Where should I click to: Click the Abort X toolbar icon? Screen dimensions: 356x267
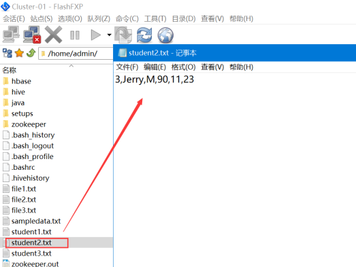(x=53, y=35)
